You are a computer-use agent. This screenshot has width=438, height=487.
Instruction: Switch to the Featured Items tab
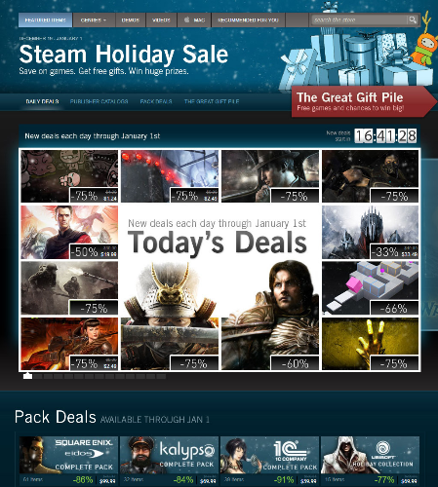(x=46, y=19)
